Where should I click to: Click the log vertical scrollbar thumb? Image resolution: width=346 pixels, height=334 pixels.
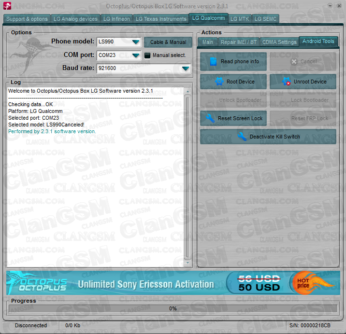click(x=187, y=177)
